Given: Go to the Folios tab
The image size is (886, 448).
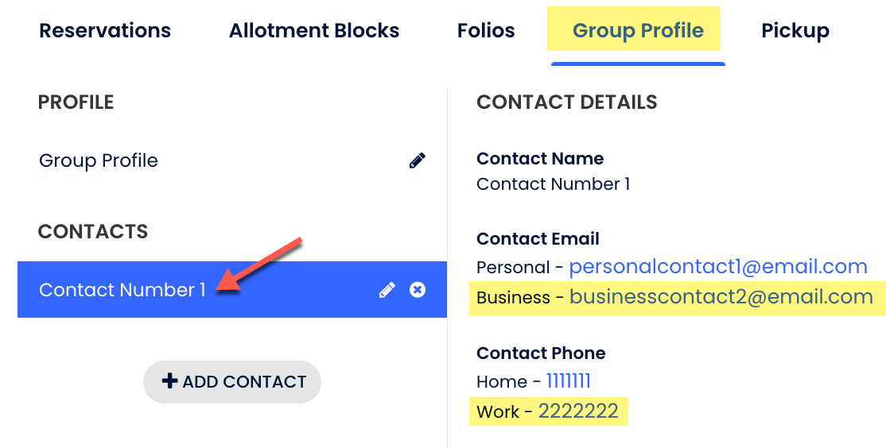Looking at the screenshot, I should [x=486, y=31].
